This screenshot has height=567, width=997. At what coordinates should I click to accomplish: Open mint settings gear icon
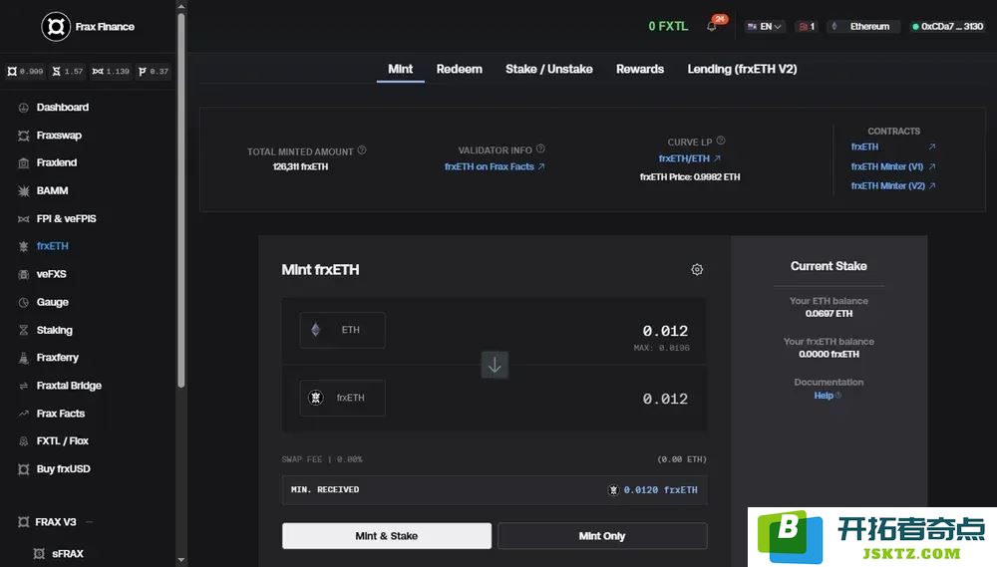coord(697,269)
